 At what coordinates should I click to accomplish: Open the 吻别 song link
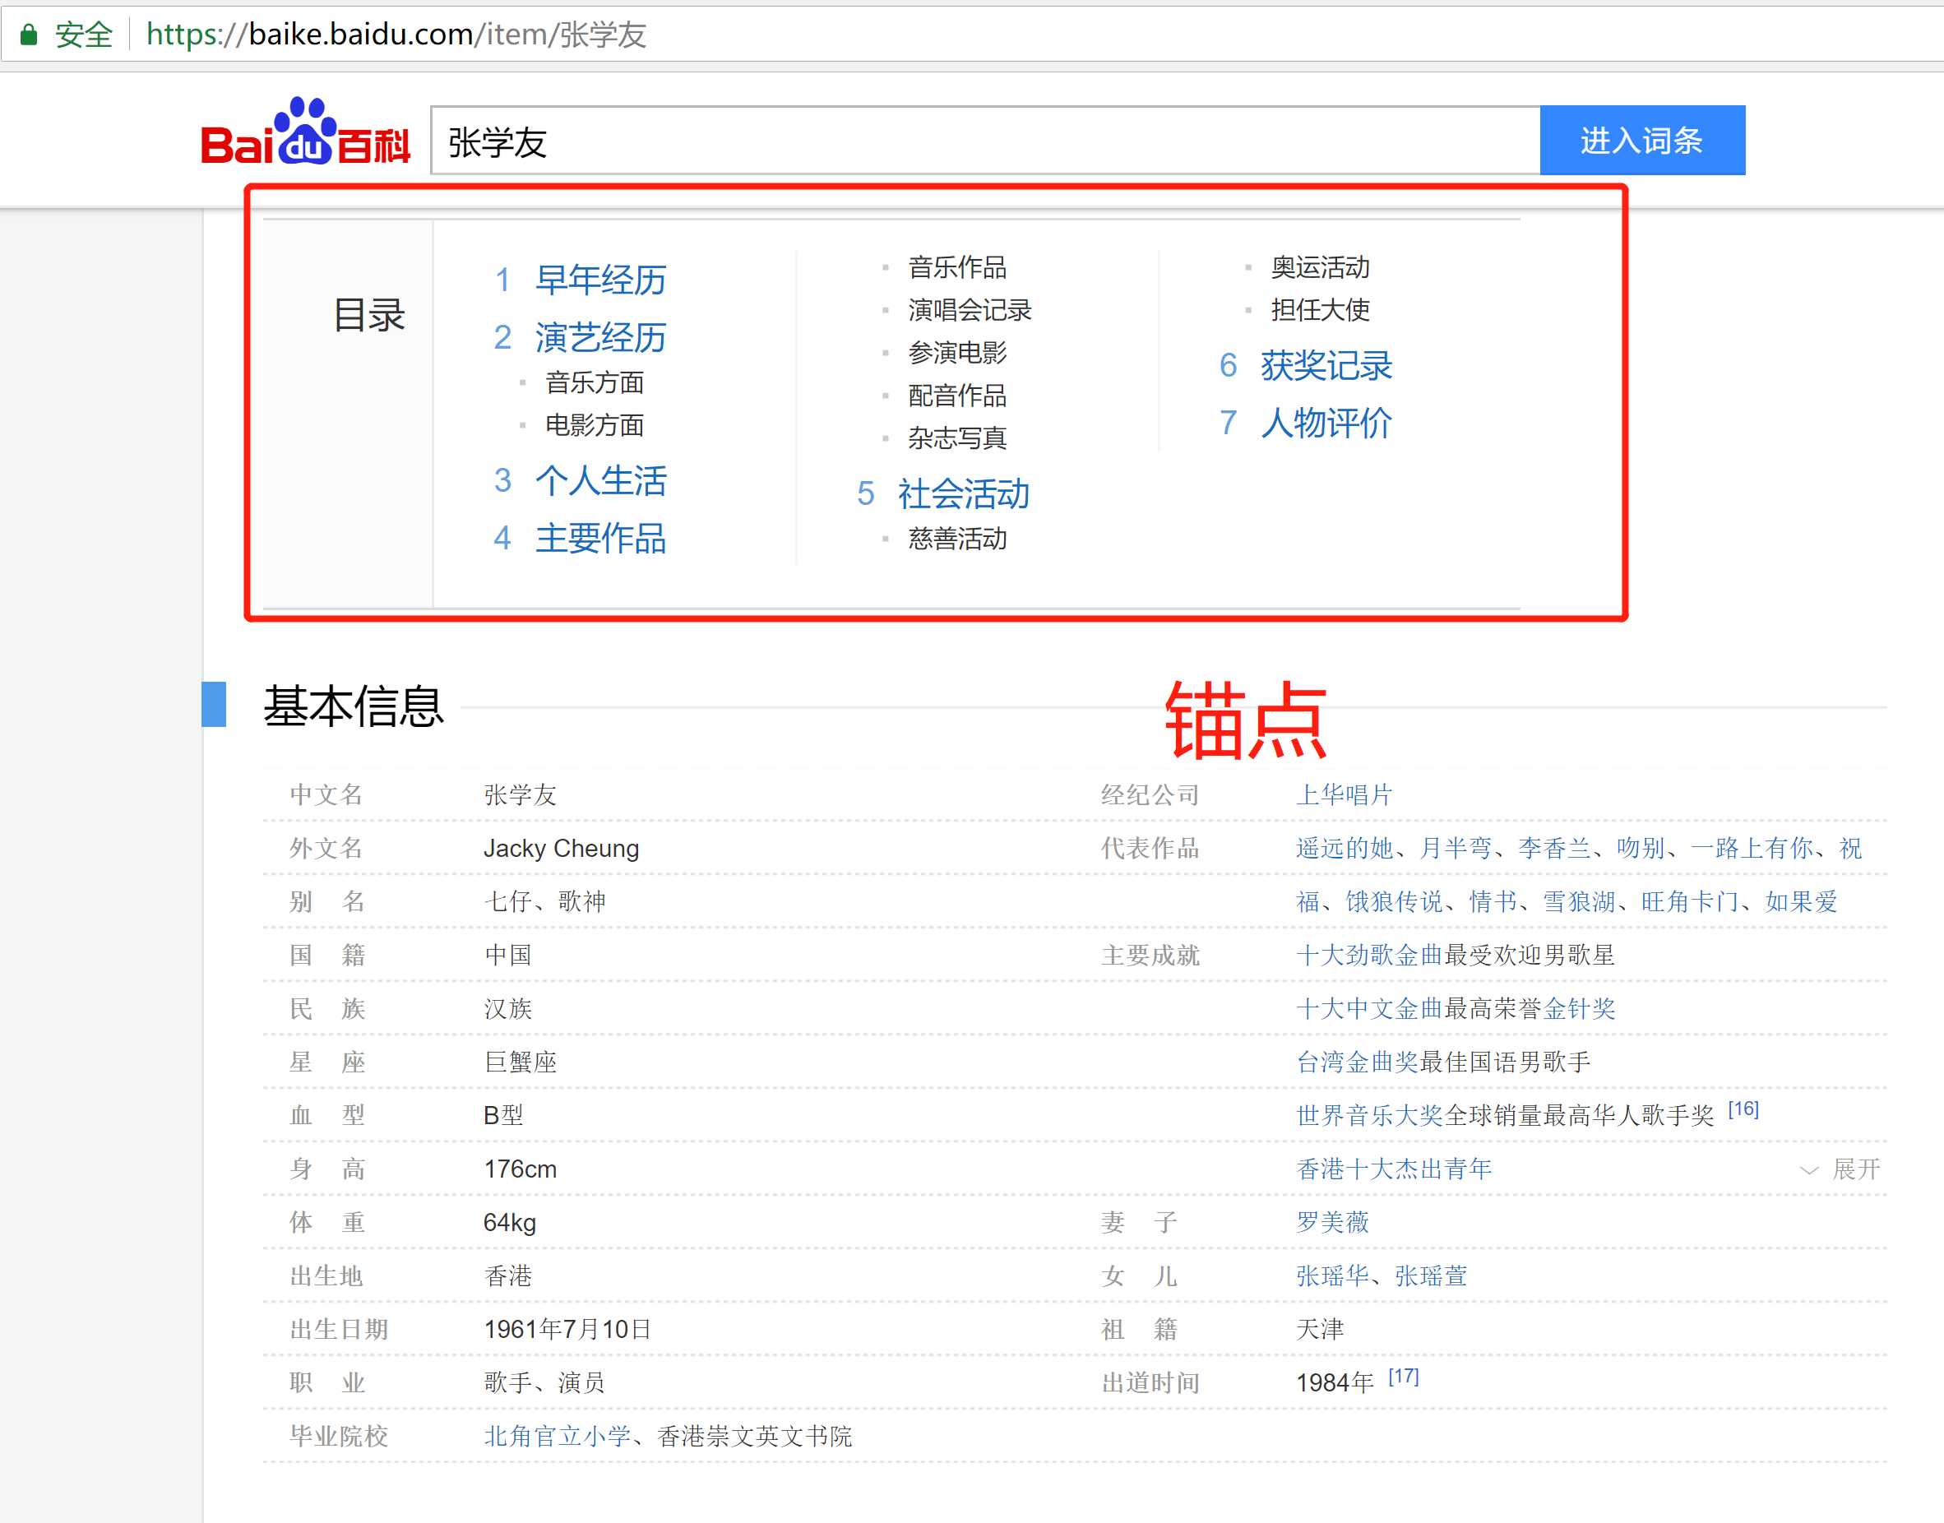tap(1641, 848)
